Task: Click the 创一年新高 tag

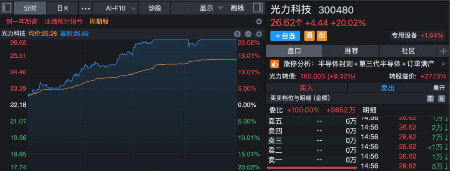Action: pyautogui.click(x=21, y=22)
